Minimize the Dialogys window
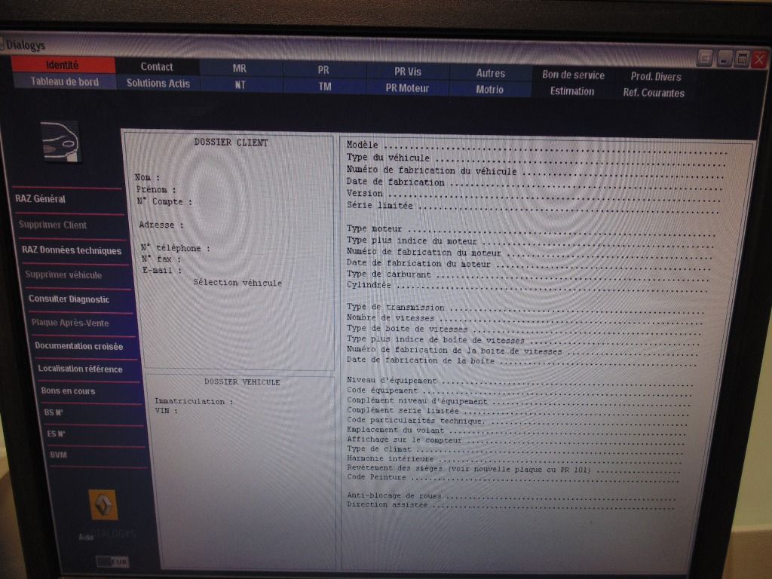 coord(724,60)
